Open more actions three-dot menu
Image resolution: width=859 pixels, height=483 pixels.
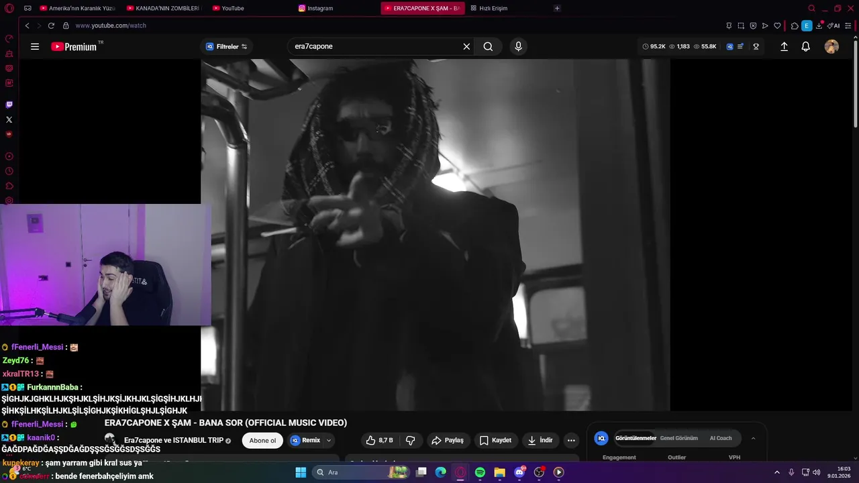(571, 440)
